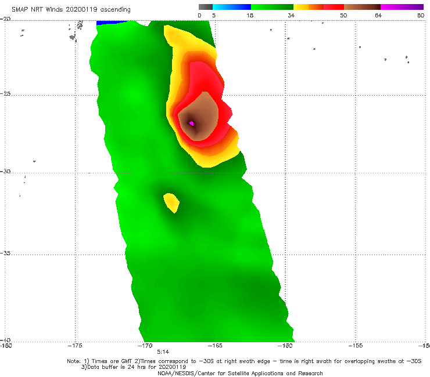
Task: Click the note "3)Data buffer is 24 hrs"
Action: (x=134, y=367)
